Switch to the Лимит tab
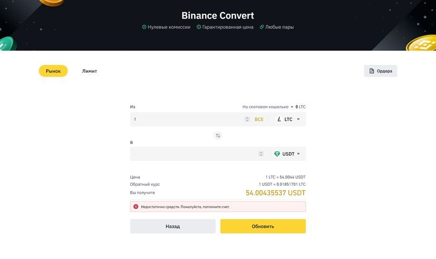This screenshot has width=436, height=259. 89,71
